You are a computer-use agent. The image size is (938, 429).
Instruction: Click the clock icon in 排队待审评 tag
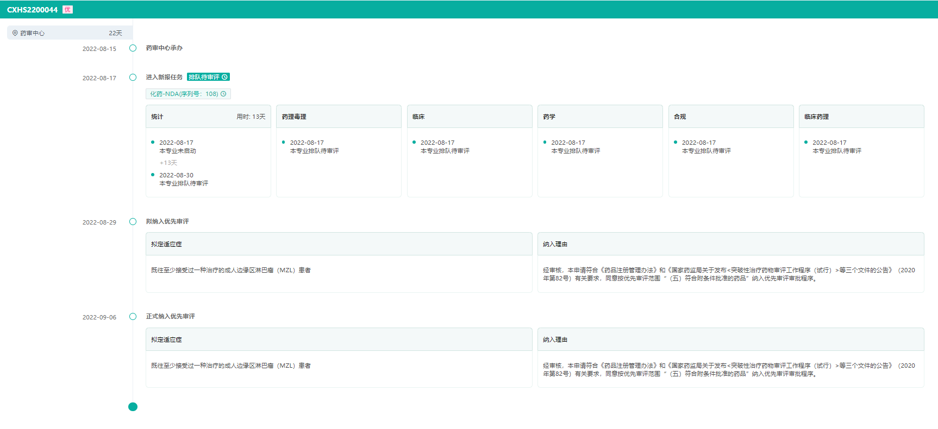[224, 77]
